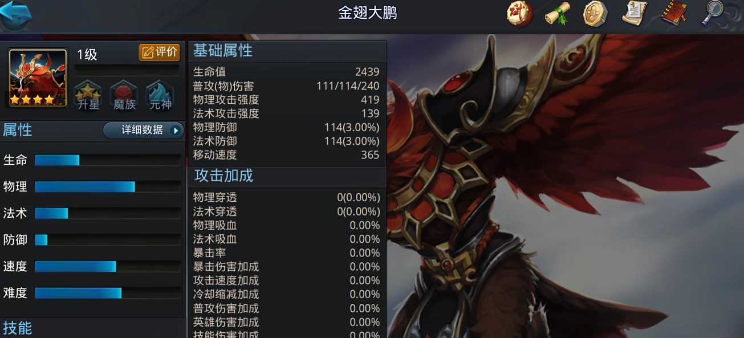Screen dimensions: 744x338
Task: Open the paw print stone icon
Action: [595, 13]
